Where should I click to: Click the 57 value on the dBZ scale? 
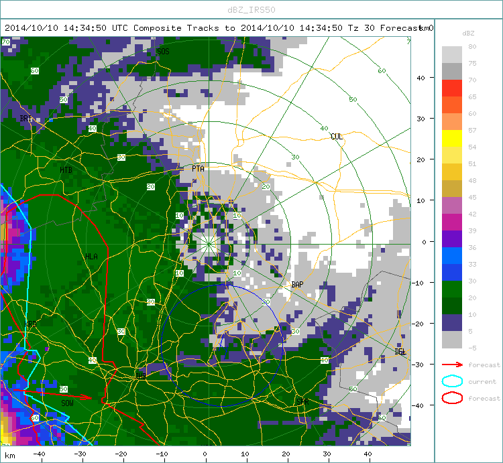[x=472, y=130]
